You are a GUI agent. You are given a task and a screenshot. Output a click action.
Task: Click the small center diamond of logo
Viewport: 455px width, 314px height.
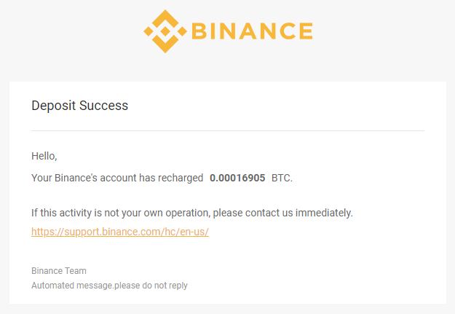(x=165, y=31)
